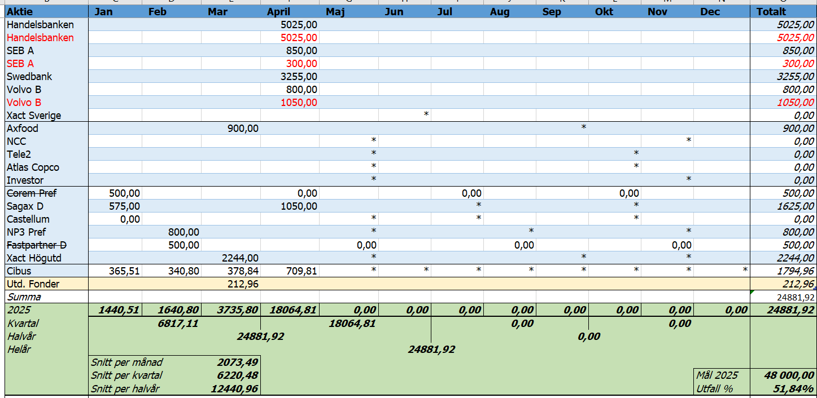This screenshot has height=398, width=817.
Task: Click the Dec column header
Action: (x=722, y=12)
